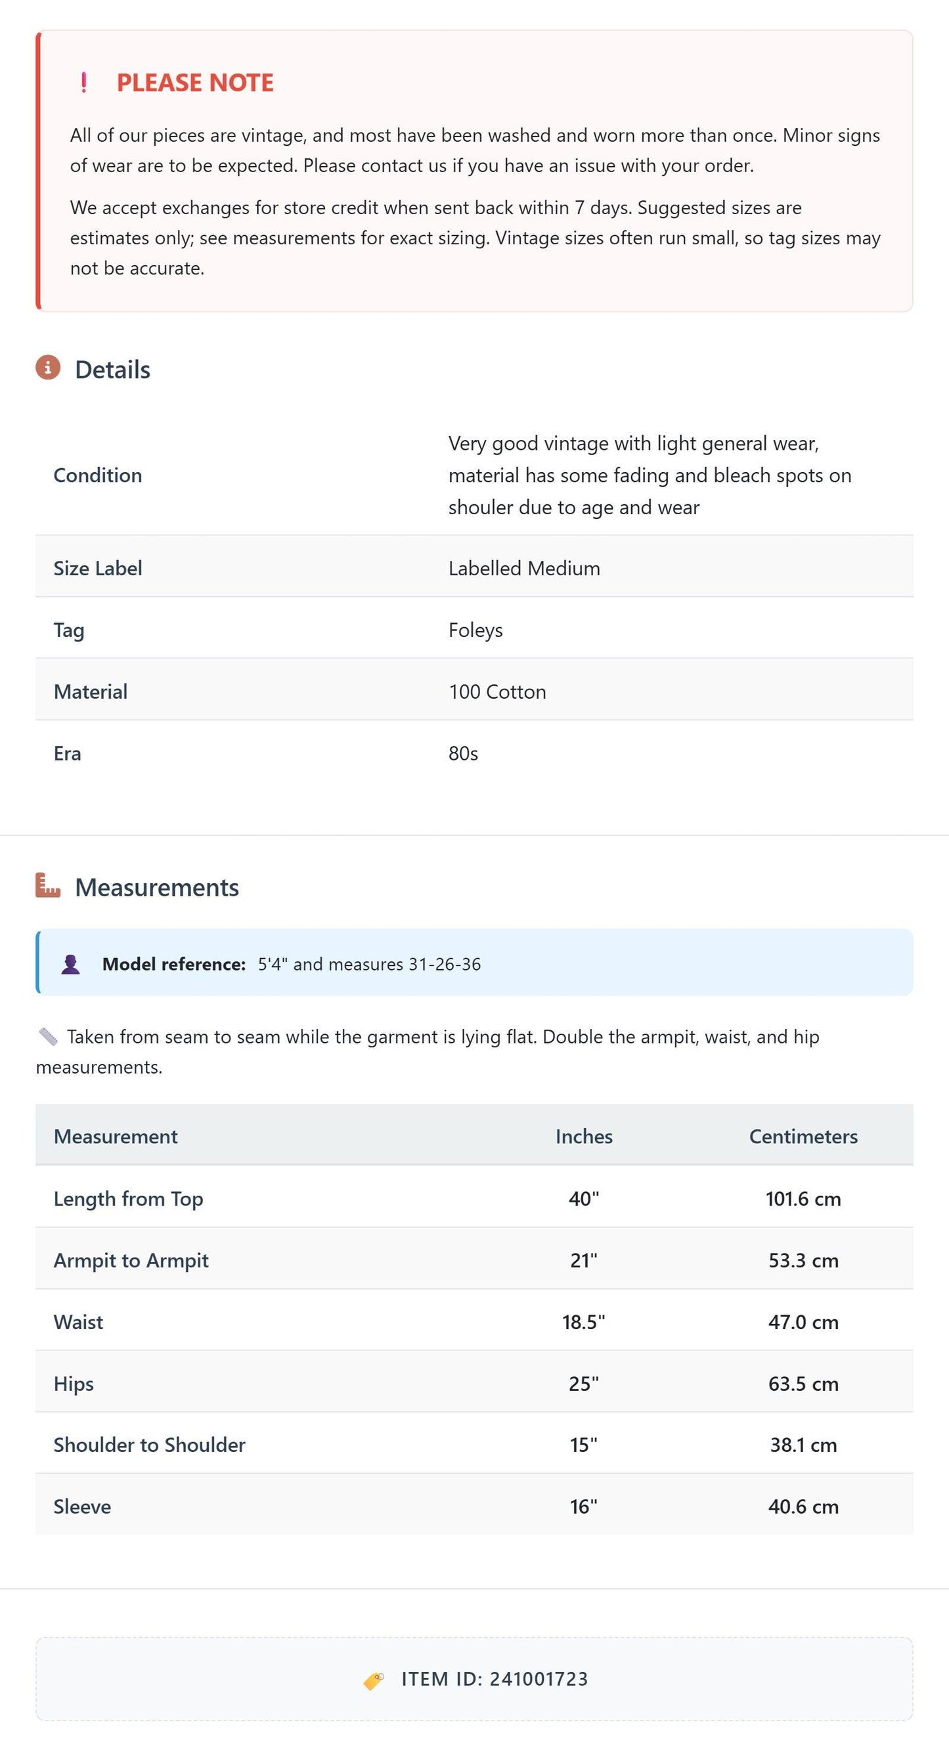
Task: Click the Labelled Medium size value
Action: (525, 568)
